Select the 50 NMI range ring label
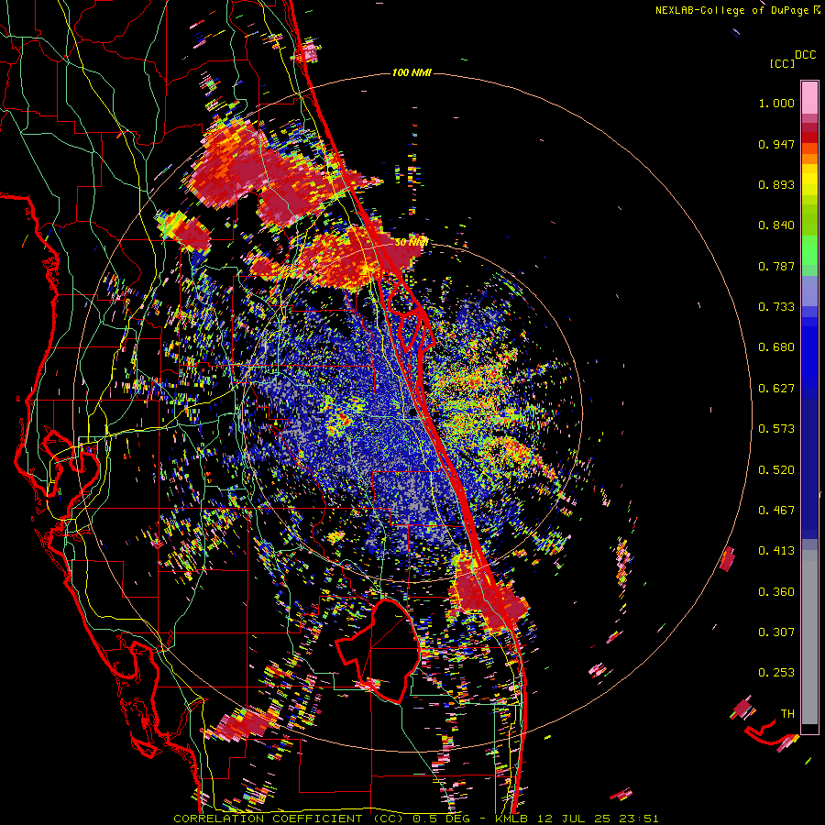825x825 pixels. point(411,242)
